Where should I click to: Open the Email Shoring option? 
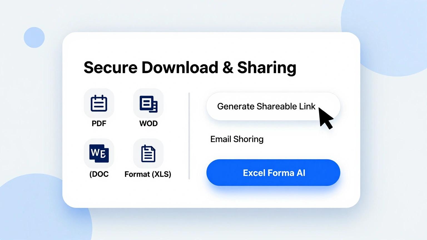coord(237,139)
